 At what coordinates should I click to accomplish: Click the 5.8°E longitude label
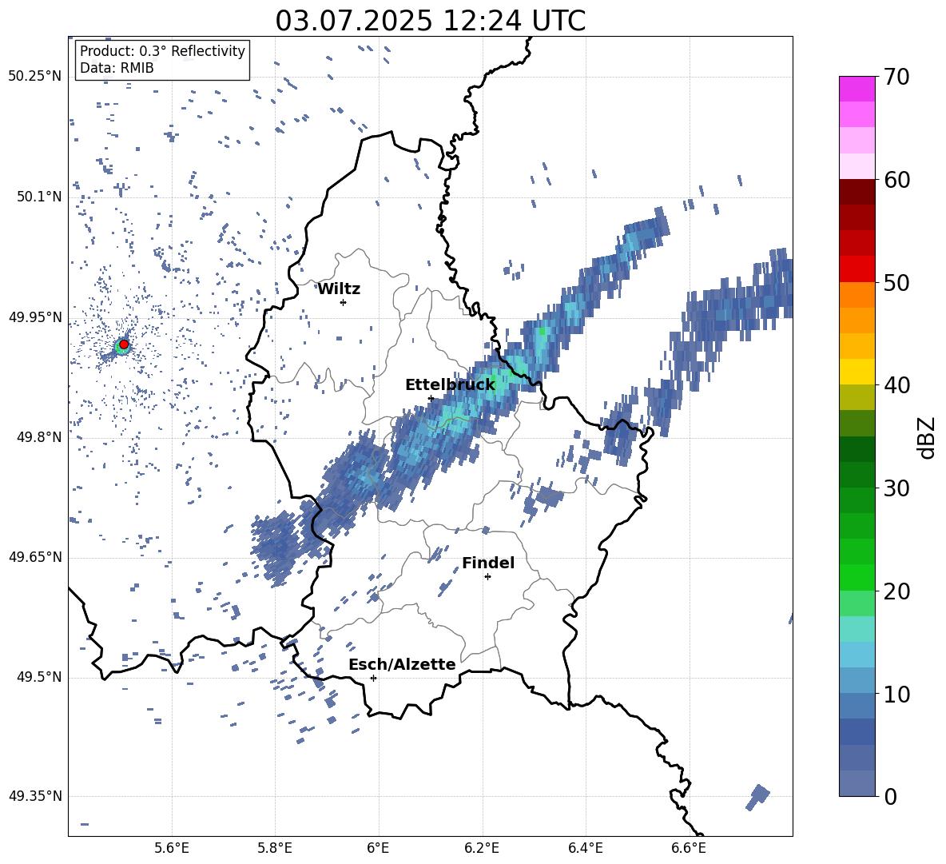coord(275,848)
